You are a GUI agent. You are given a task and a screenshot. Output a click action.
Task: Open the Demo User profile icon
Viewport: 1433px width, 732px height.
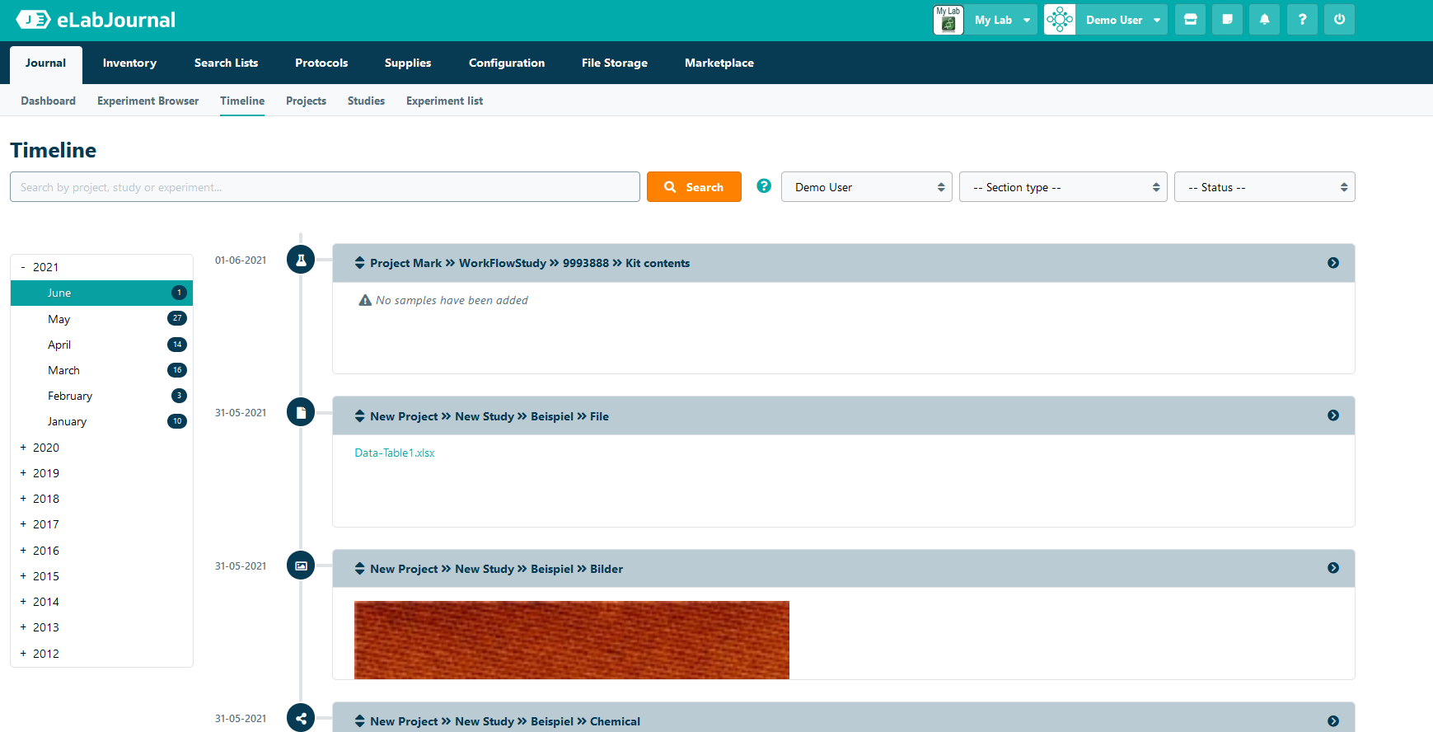pos(1060,20)
